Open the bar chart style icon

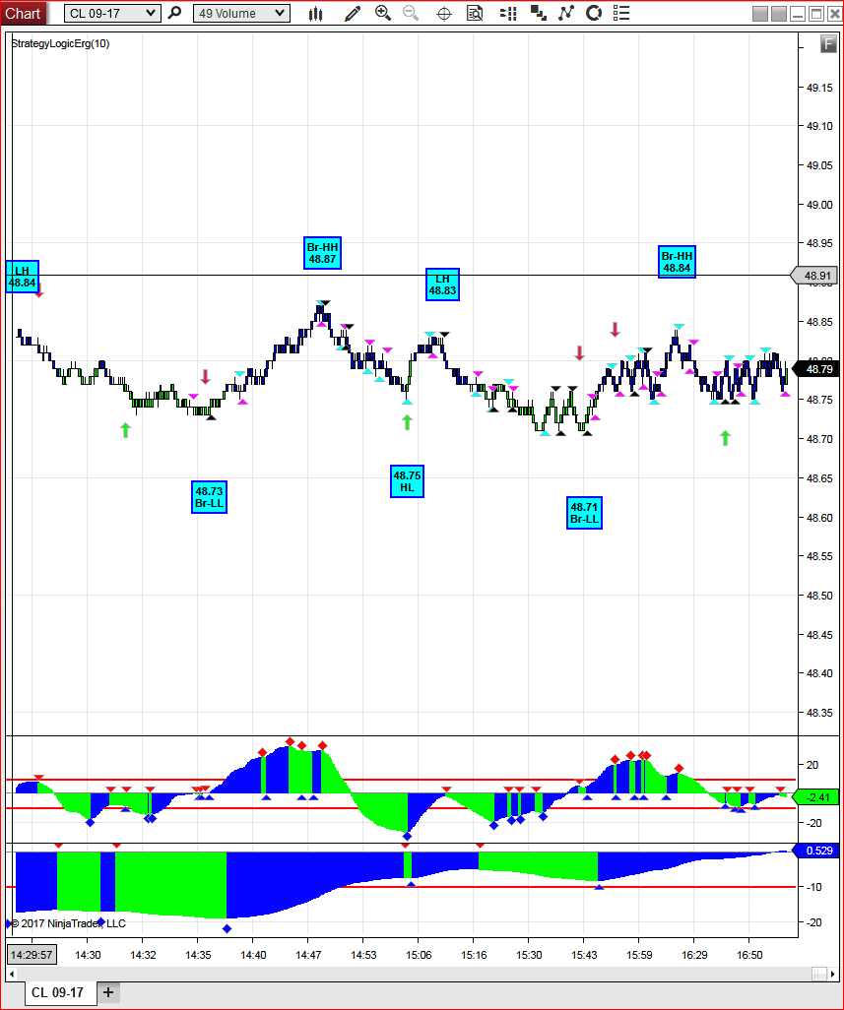(316, 13)
